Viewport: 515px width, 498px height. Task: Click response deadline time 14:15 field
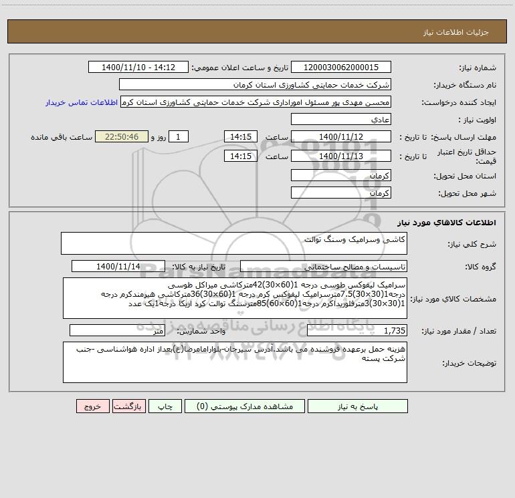[240, 137]
